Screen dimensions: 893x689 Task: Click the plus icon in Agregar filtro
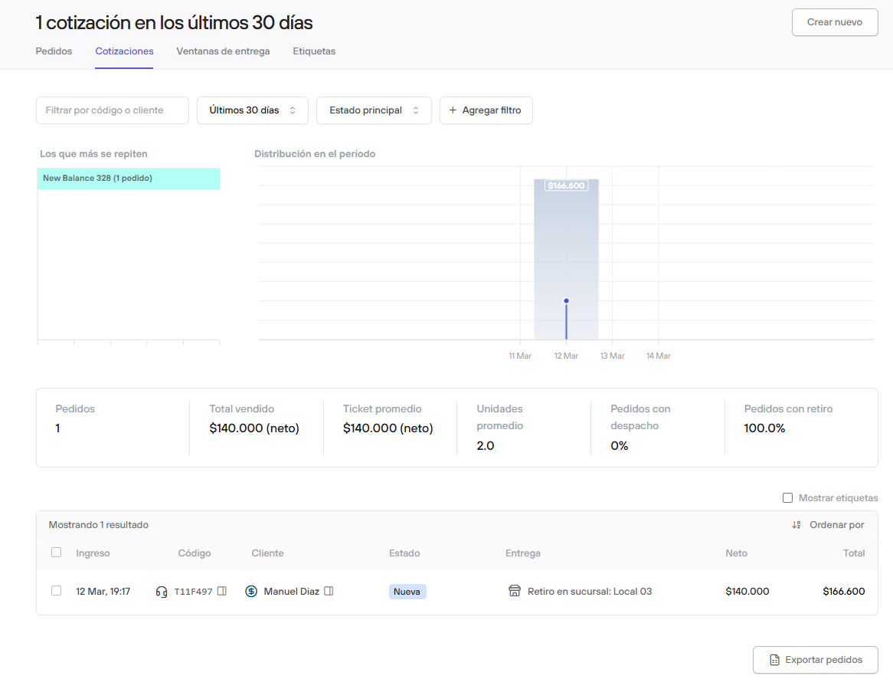click(453, 110)
